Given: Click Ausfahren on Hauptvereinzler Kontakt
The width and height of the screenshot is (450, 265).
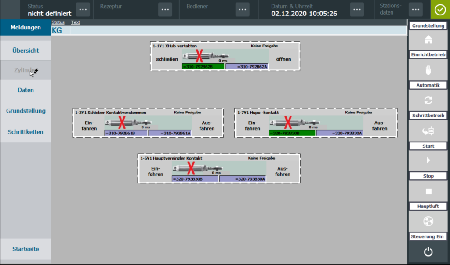Looking at the screenshot, I should pyautogui.click(x=283, y=171).
